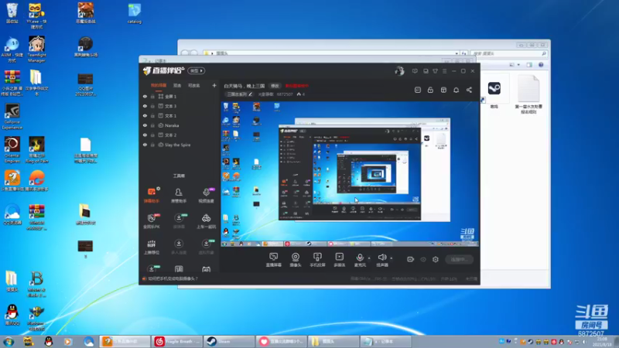Toggle the Explorer preview pane icon

click(529, 65)
